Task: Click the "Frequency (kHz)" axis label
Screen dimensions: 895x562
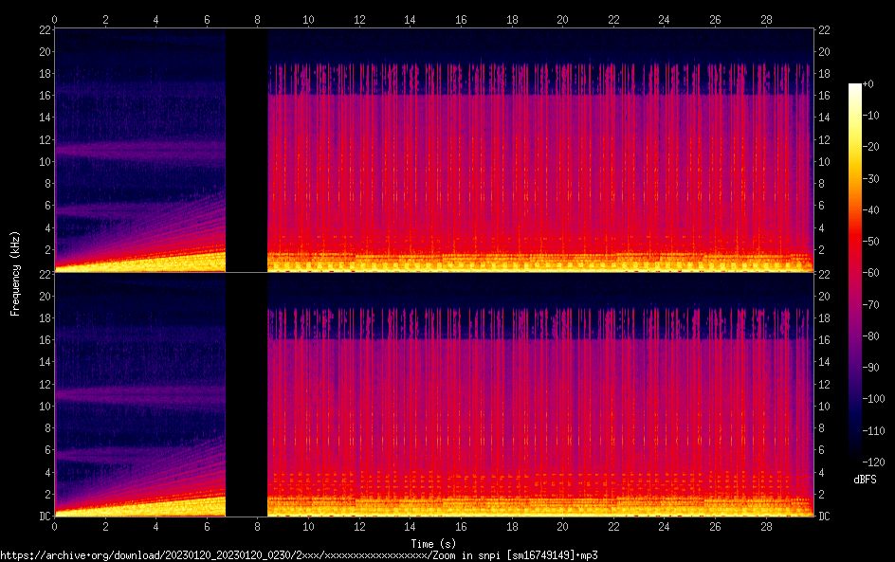Action: click(15, 273)
